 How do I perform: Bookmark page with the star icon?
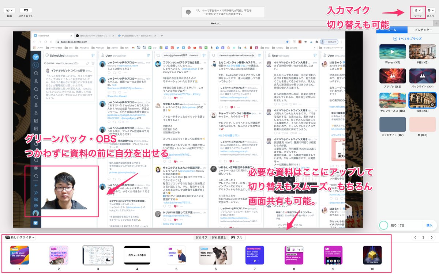click(x=287, y=42)
